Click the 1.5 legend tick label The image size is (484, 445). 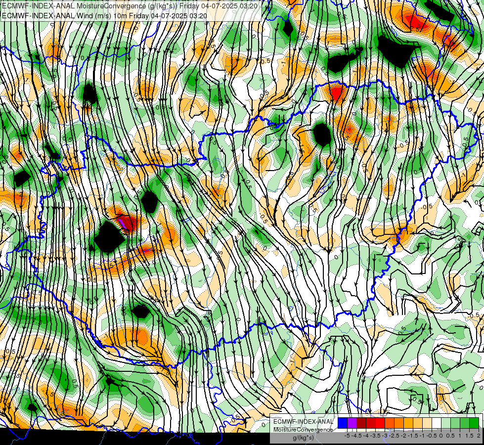(x=470, y=436)
